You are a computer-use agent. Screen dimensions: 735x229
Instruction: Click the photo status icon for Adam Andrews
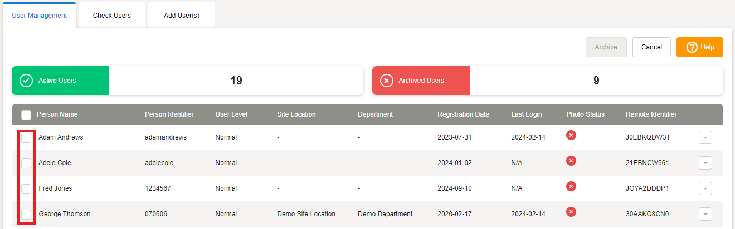click(x=571, y=135)
